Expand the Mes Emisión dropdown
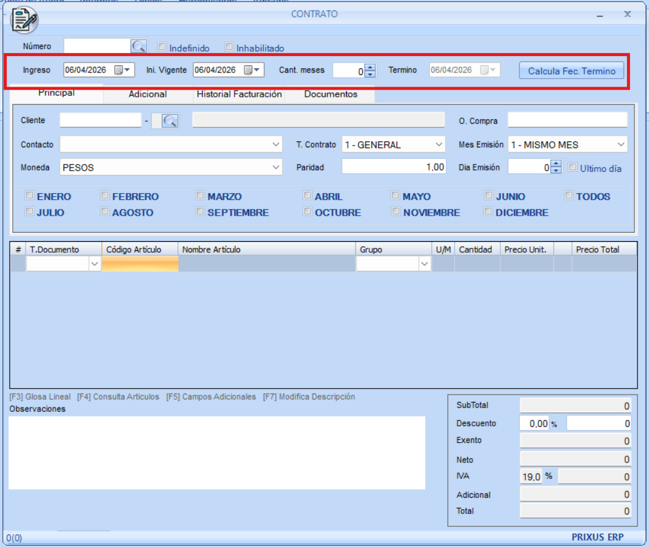The width and height of the screenshot is (649, 547). (x=620, y=145)
